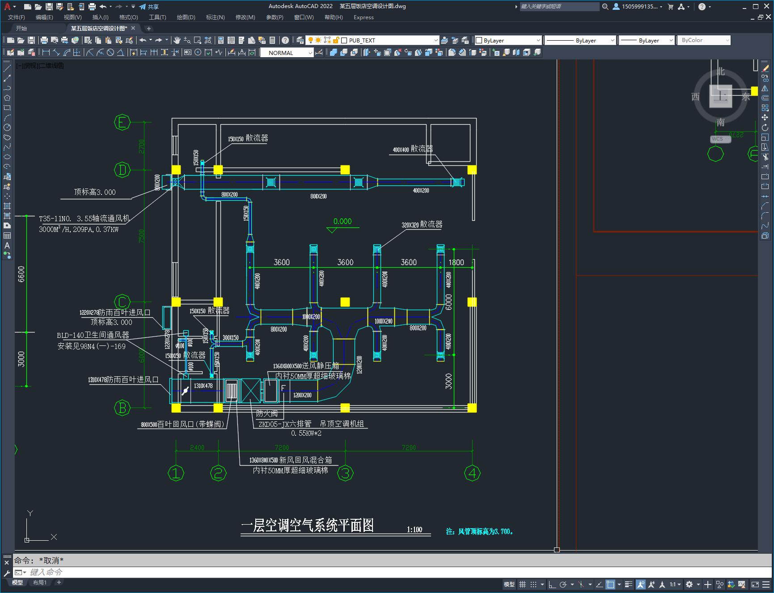Click the Plot (print) icon in the quick access toolbar

pos(92,7)
